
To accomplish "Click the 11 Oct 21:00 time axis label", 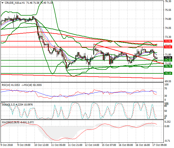I will (x=75, y=145).
